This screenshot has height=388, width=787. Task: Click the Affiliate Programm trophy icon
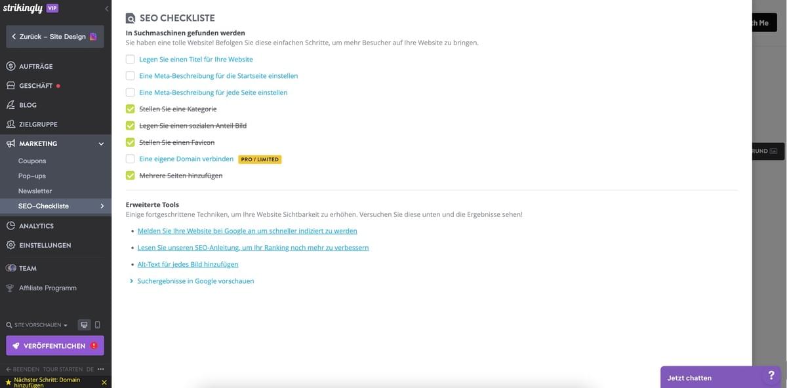[10, 288]
